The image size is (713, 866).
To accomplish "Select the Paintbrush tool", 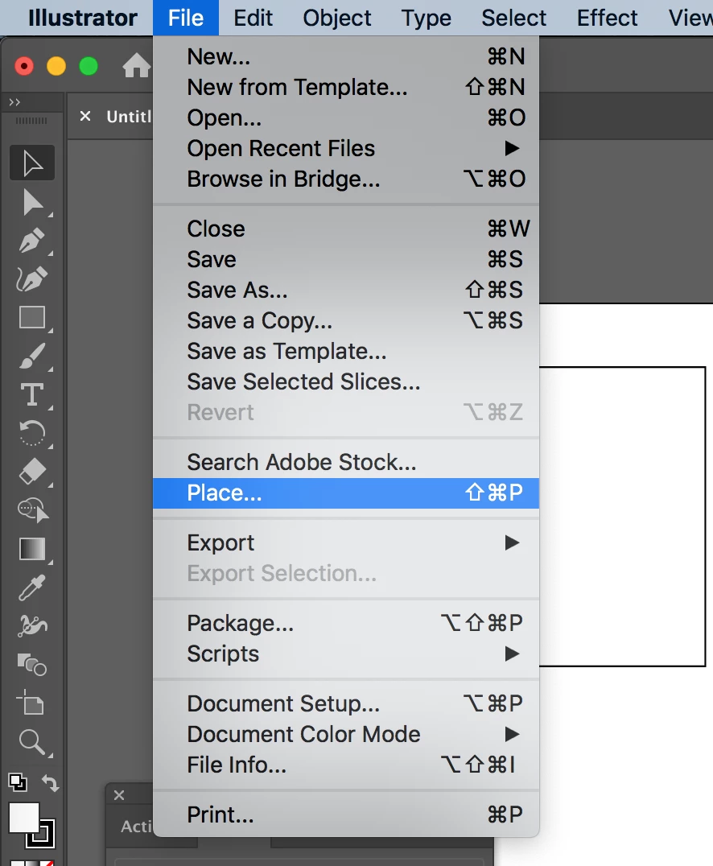I will (x=32, y=357).
